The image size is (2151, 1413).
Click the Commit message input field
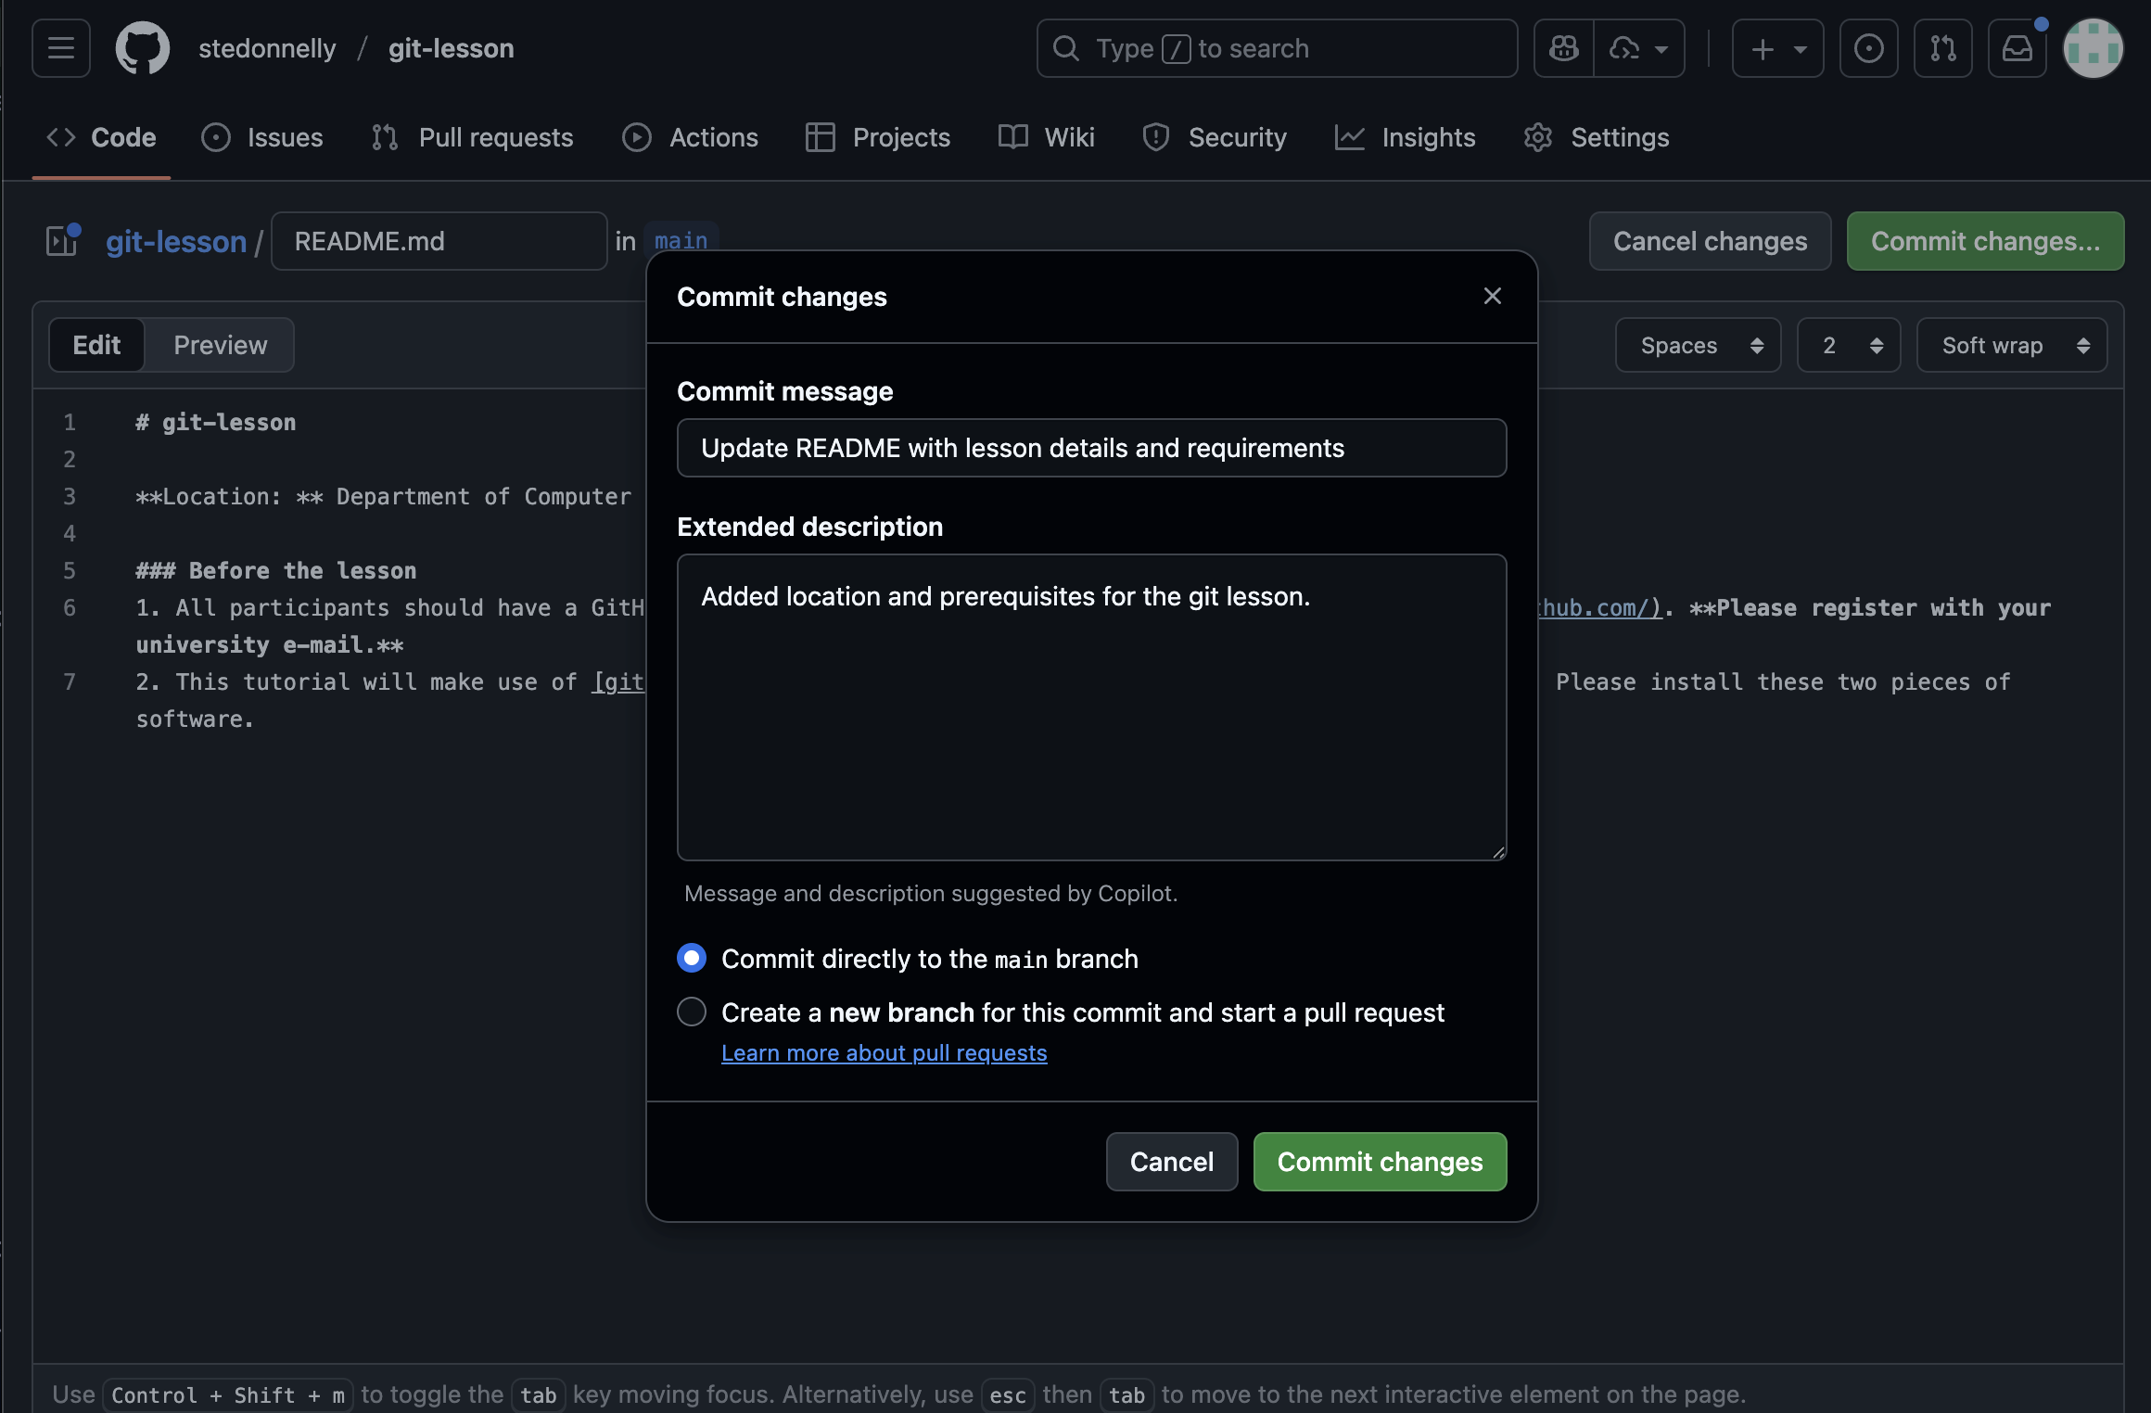coord(1091,448)
